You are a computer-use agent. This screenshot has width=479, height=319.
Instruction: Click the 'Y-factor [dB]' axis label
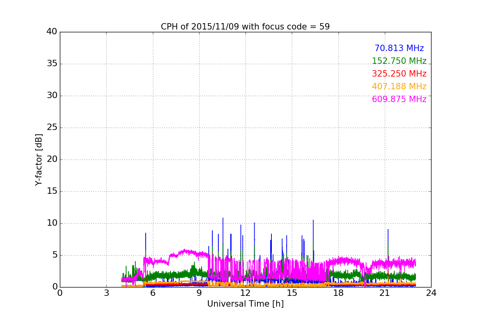[x=39, y=159]
